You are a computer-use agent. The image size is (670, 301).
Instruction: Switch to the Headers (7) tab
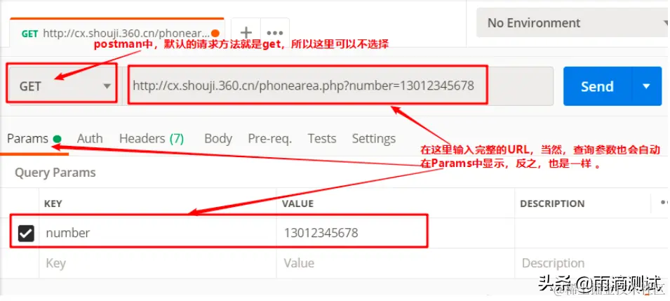[152, 138]
